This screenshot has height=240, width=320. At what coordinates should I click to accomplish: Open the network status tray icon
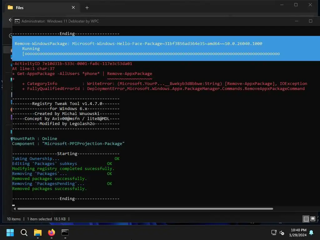274,232
